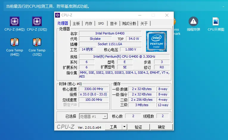Open the 关于 tab
228x140 pixels.
pyautogui.click(x=144, y=23)
